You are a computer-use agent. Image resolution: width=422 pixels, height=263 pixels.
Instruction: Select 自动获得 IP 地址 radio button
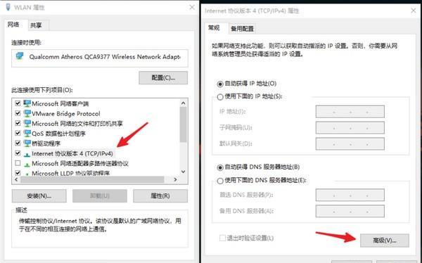pos(220,84)
